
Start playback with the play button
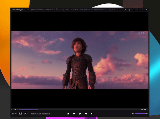80,114
